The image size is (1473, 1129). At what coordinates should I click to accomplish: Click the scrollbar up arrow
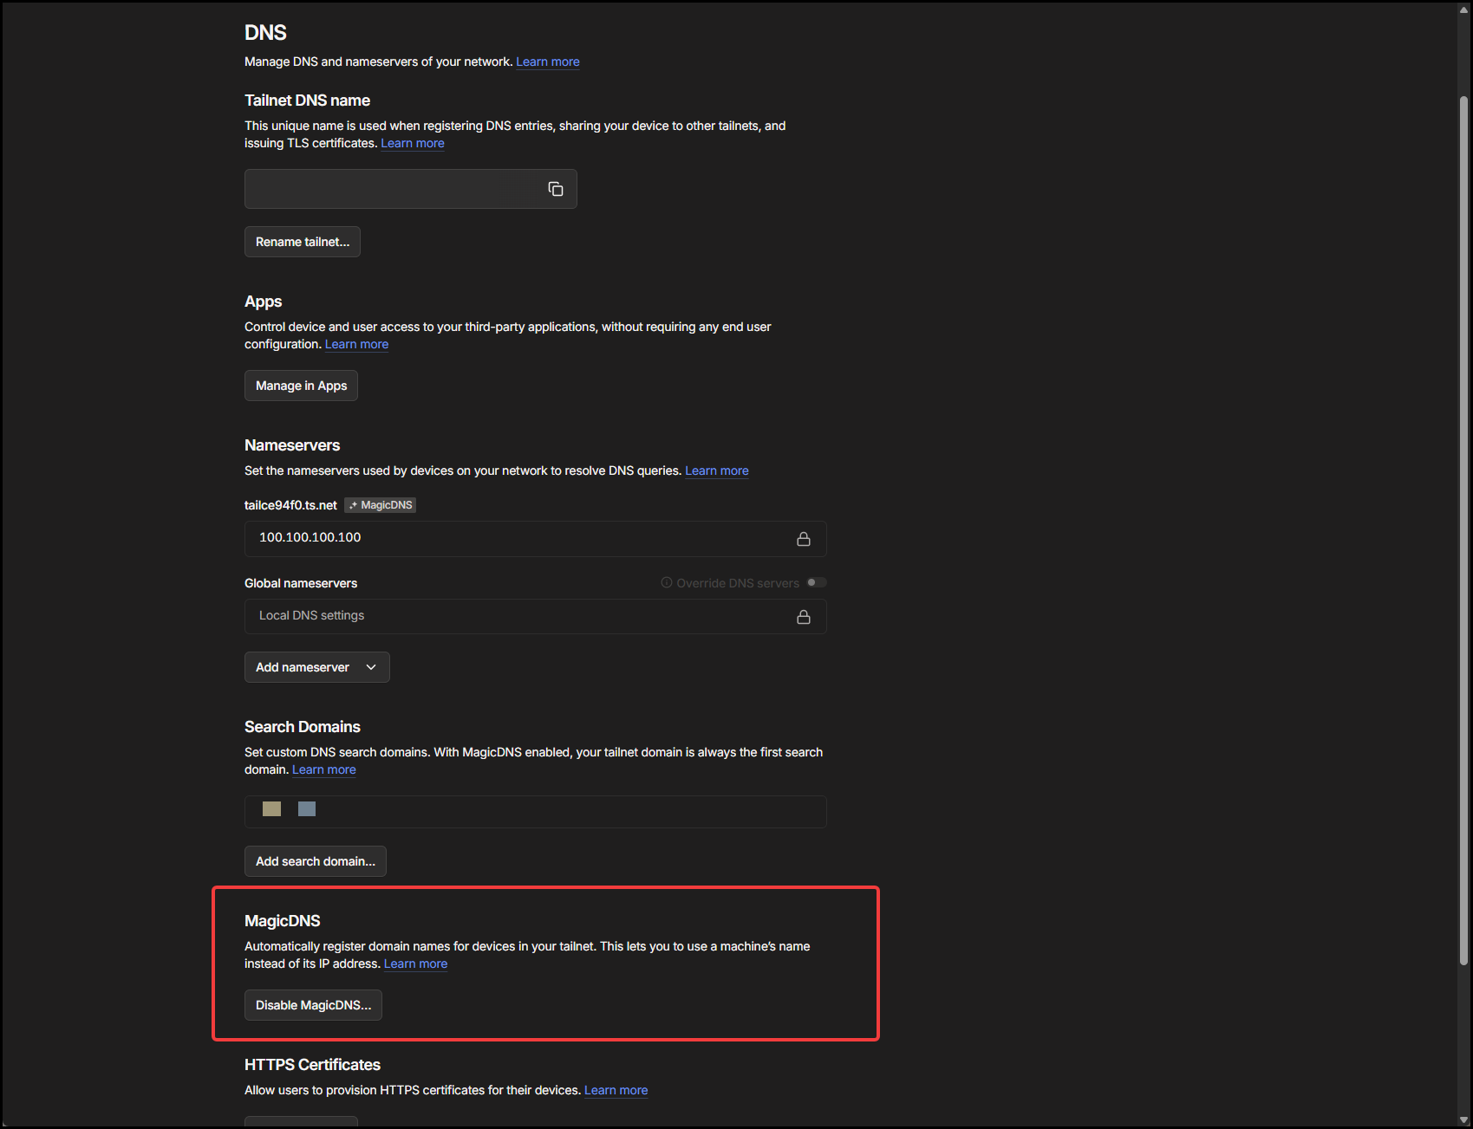pos(1464,10)
